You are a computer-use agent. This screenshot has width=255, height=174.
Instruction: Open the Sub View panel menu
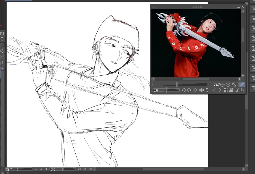[154, 7]
